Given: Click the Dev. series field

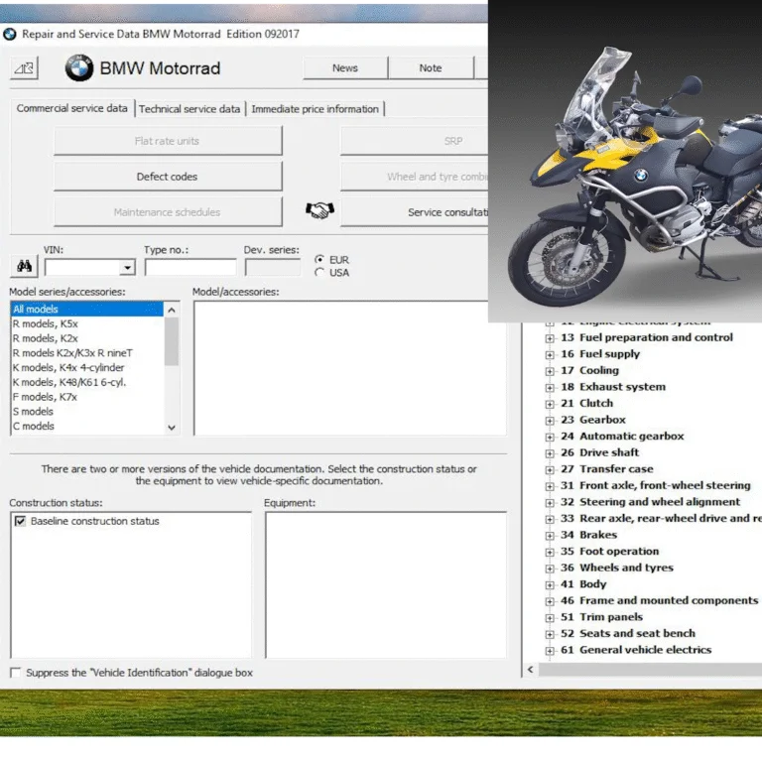Looking at the screenshot, I should pos(273,267).
